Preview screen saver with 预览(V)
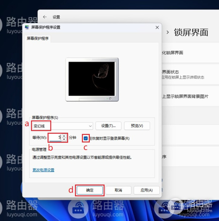 (137, 126)
